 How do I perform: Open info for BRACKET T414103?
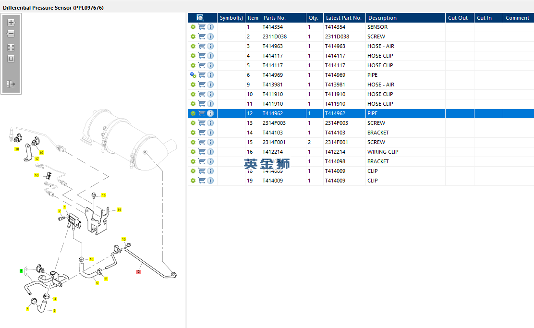tap(210, 133)
